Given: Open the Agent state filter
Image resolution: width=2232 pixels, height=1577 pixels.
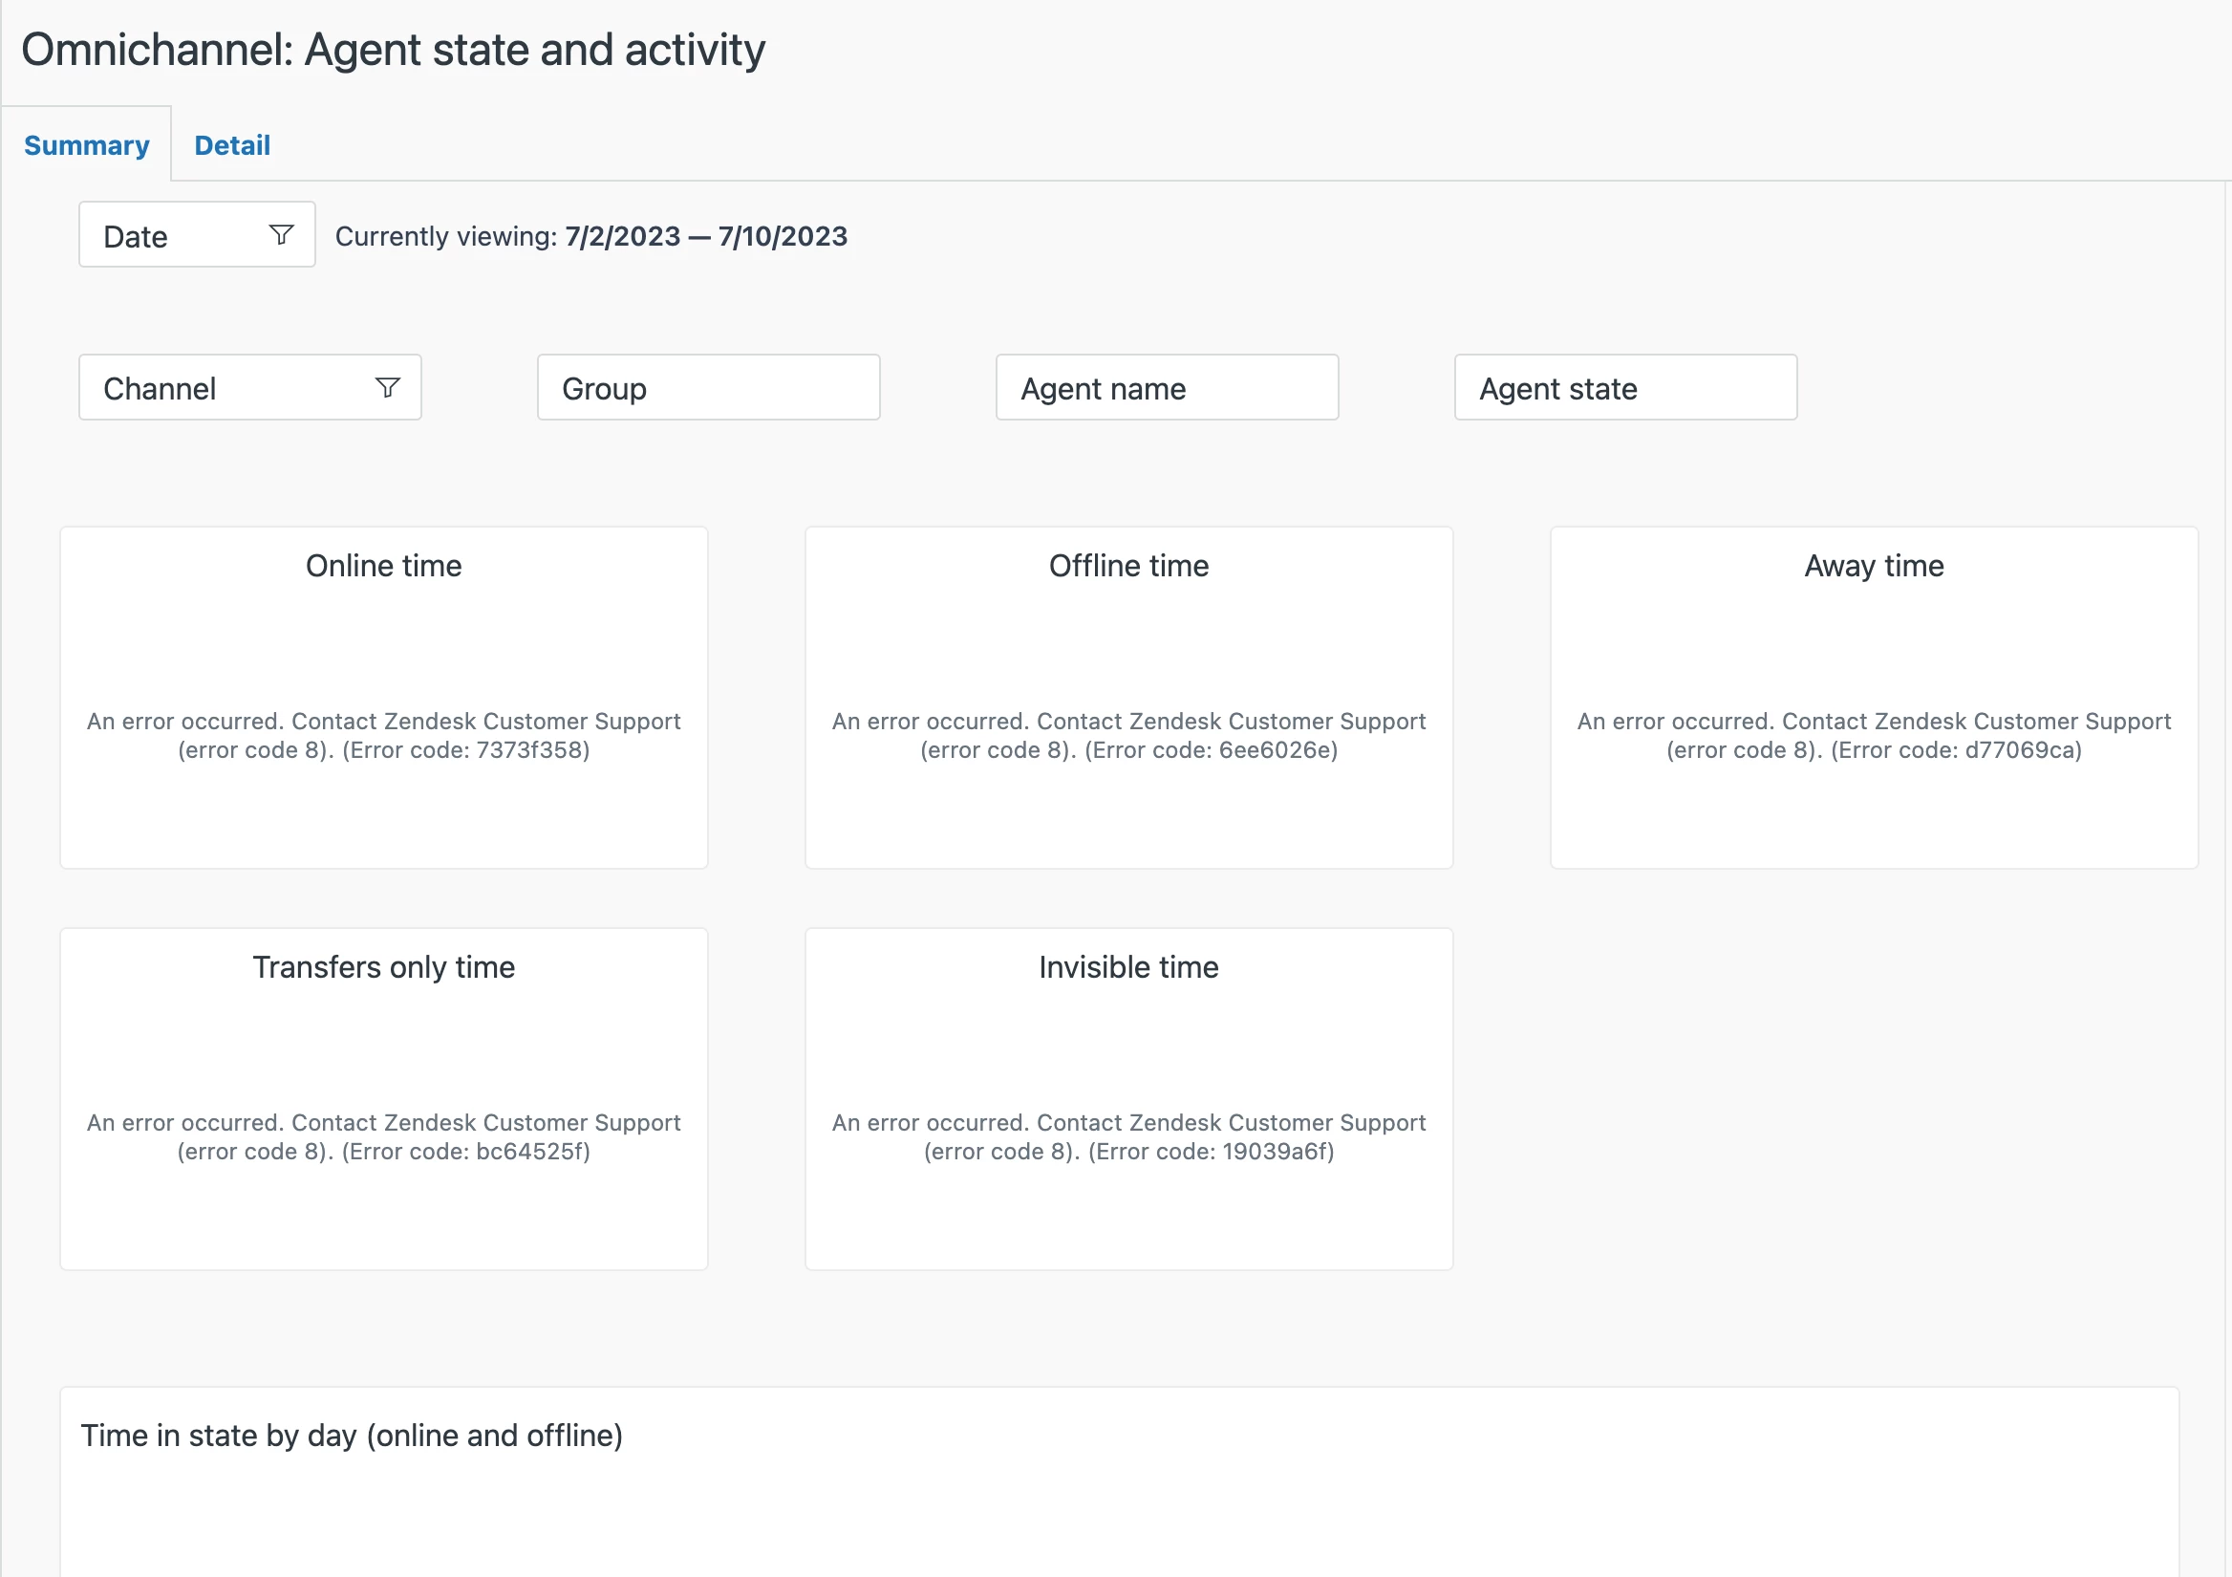Looking at the screenshot, I should tap(1624, 388).
